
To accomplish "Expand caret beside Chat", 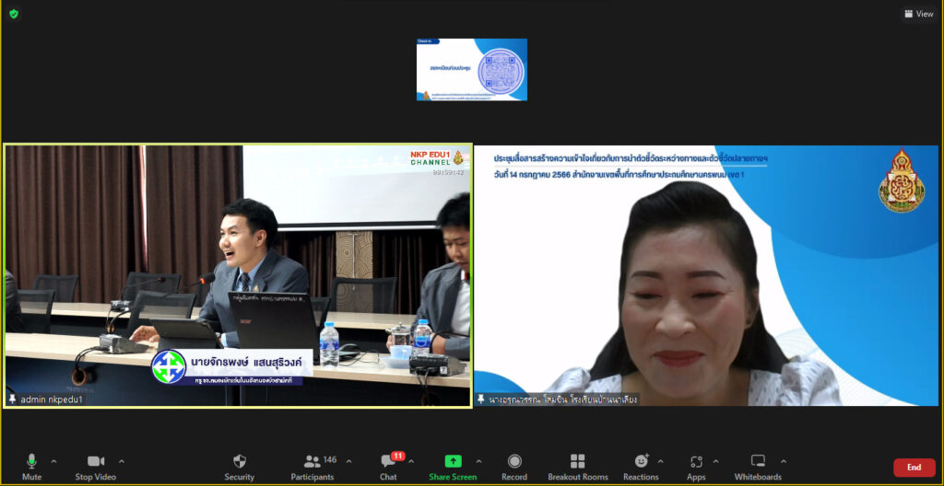I will tap(411, 461).
